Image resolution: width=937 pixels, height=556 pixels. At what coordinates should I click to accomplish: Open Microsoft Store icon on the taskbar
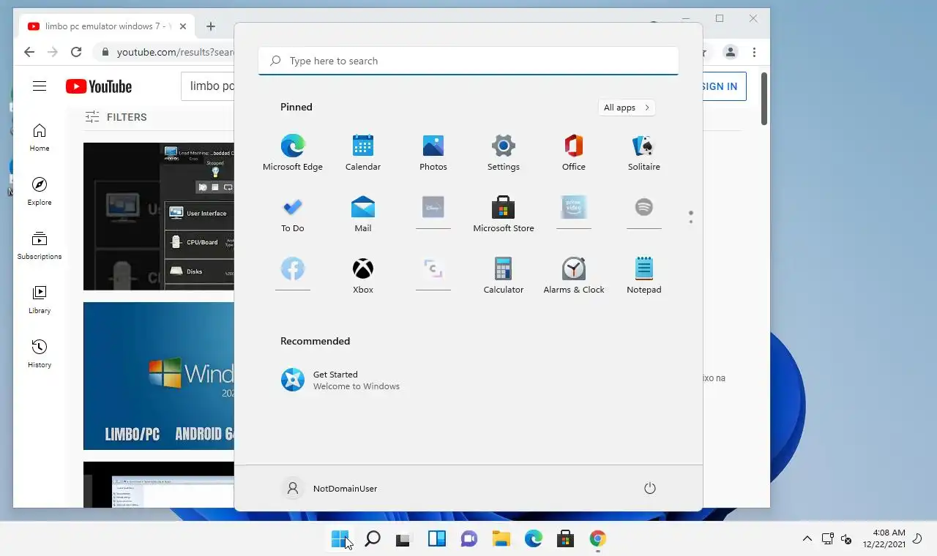pos(565,539)
